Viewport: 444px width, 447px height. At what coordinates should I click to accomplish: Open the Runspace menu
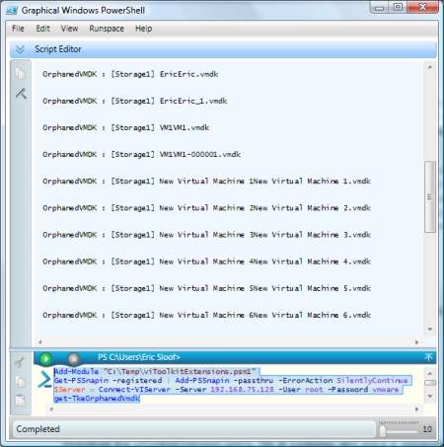(107, 29)
